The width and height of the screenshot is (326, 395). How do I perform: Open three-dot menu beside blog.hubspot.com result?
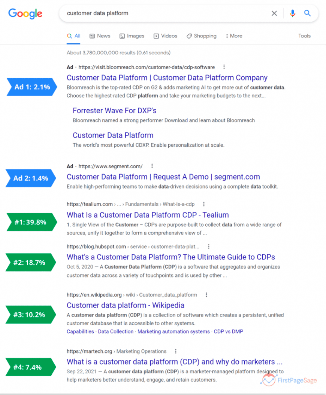point(208,247)
